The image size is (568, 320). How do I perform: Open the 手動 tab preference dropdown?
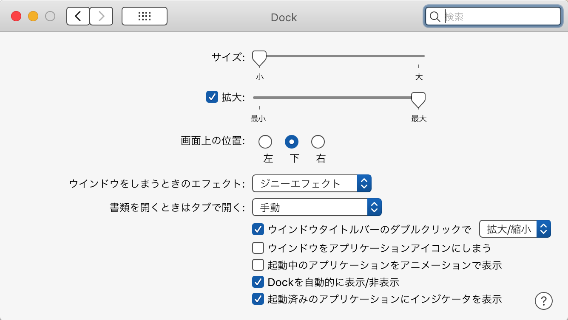317,207
